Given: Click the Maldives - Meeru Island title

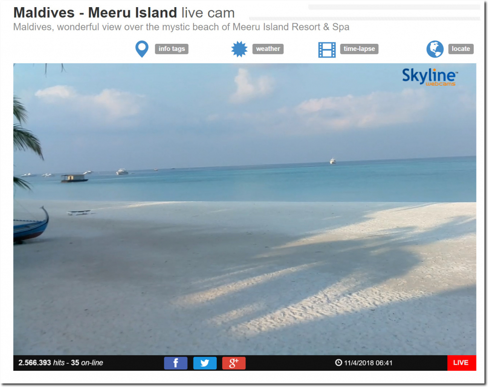Looking at the screenshot, I should point(95,12).
